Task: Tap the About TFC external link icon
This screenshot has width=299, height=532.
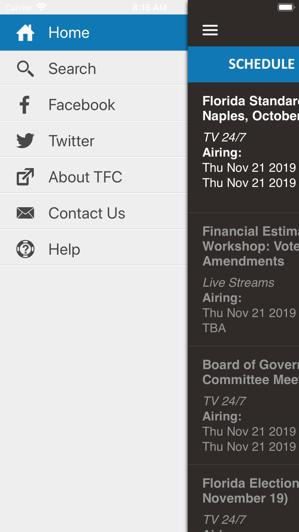Action: coord(25,177)
